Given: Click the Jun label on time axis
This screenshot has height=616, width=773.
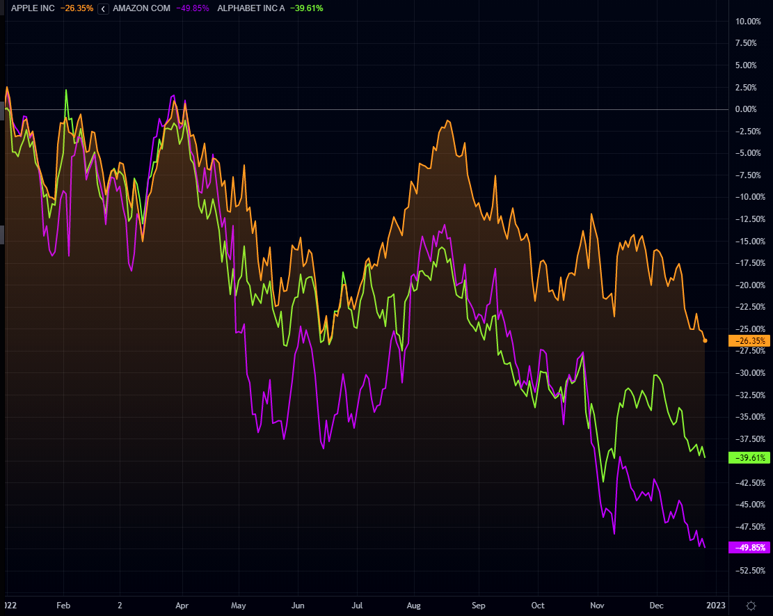Looking at the screenshot, I should [x=298, y=605].
